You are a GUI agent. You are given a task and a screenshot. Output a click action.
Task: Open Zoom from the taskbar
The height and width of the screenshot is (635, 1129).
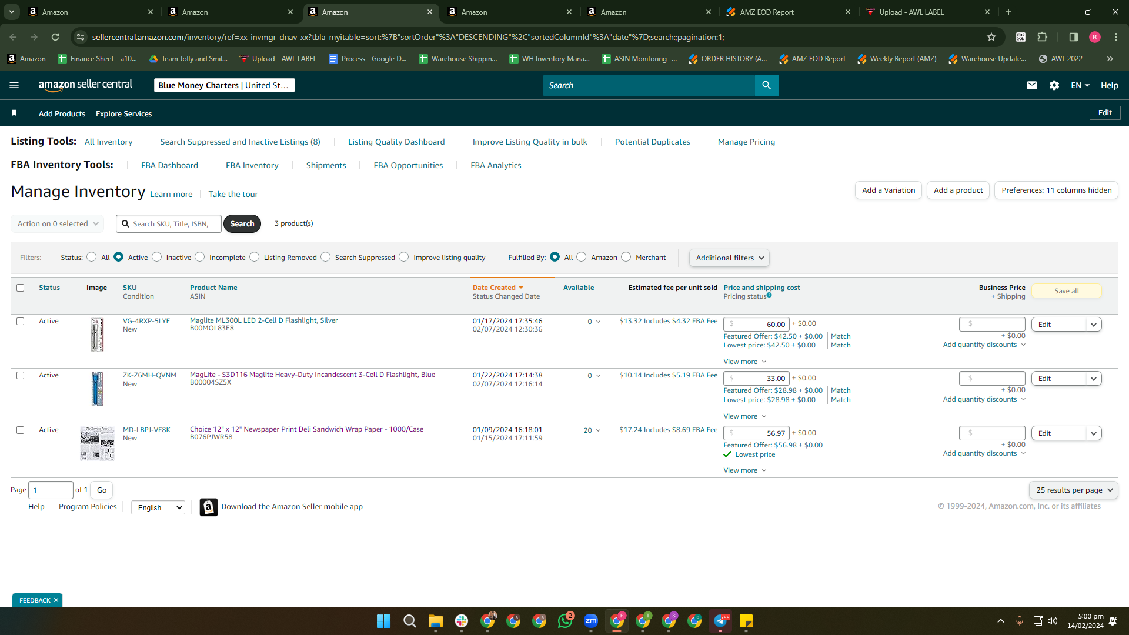(591, 621)
